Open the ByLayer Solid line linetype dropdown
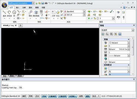 [129, 49]
